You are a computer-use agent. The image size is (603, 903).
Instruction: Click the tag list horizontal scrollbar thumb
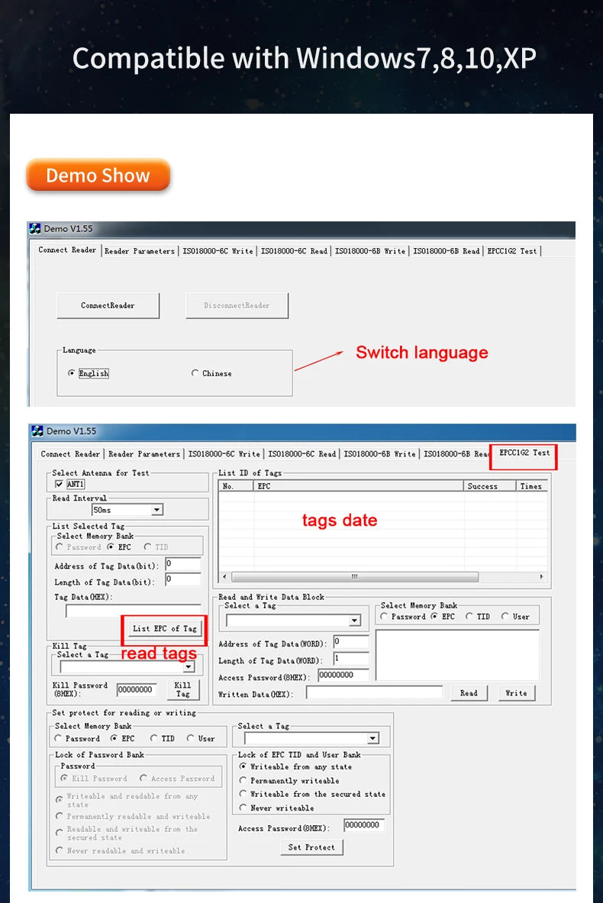(x=354, y=577)
